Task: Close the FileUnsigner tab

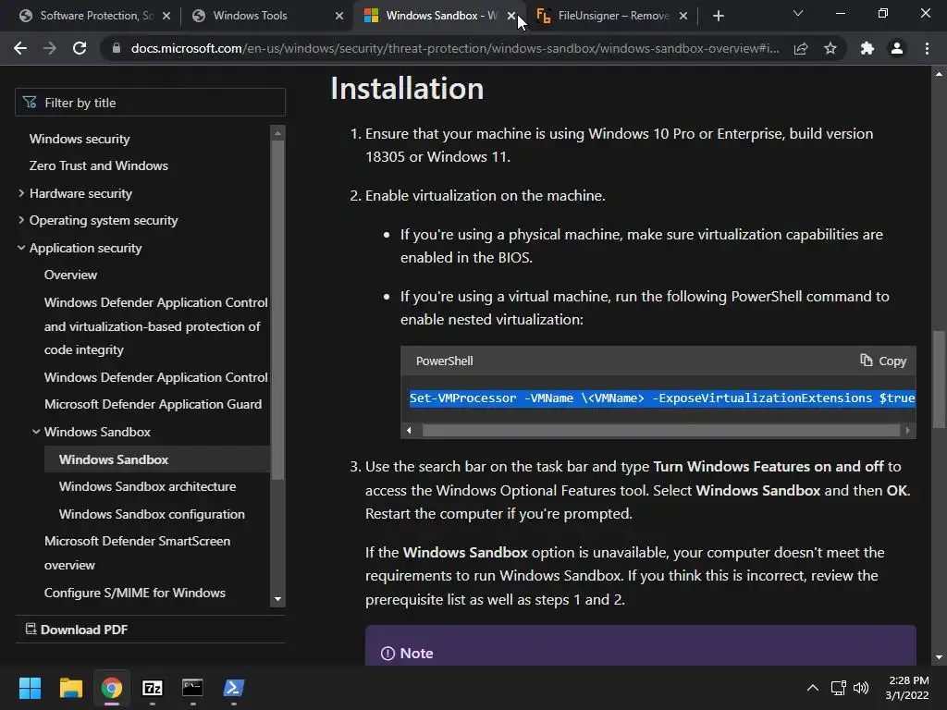Action: point(683,16)
